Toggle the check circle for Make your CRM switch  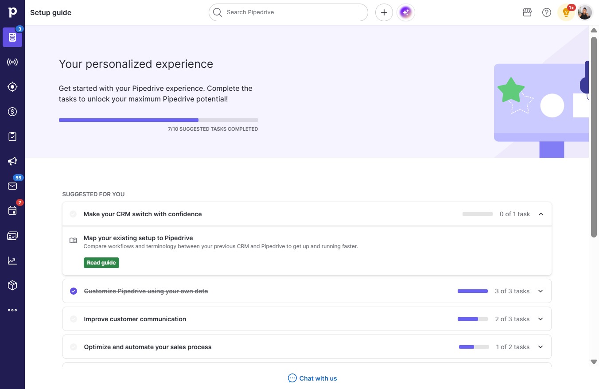[73, 214]
